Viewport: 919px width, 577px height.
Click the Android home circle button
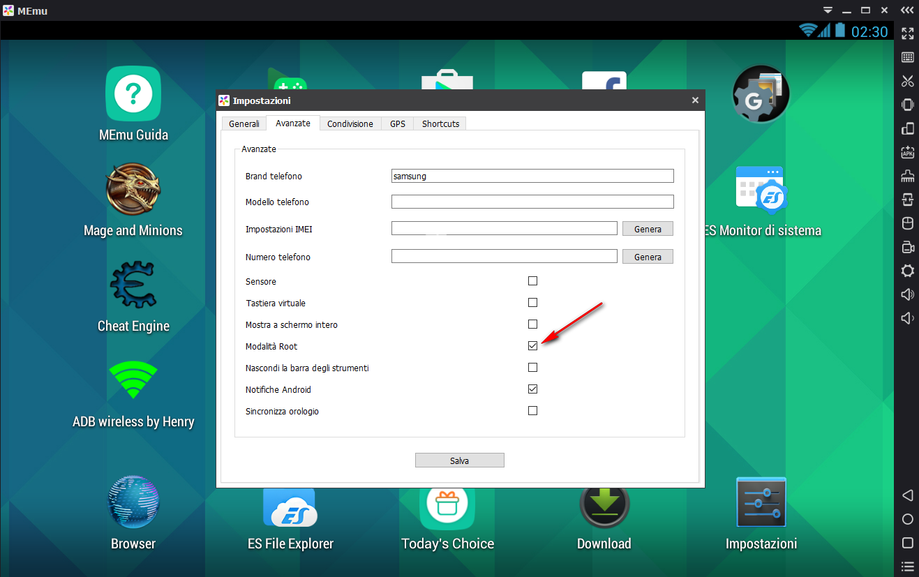pos(907,519)
